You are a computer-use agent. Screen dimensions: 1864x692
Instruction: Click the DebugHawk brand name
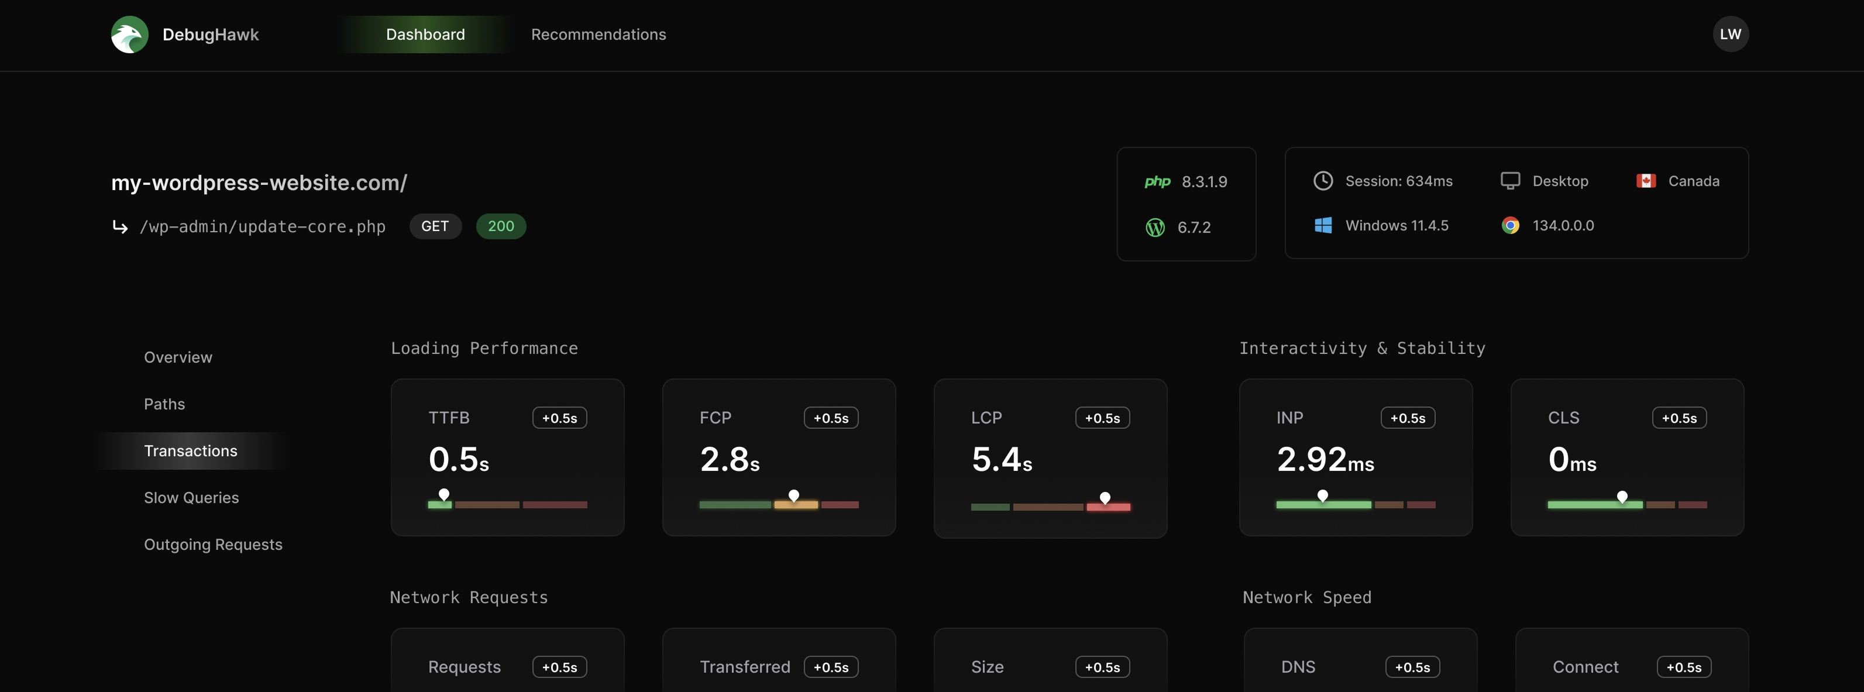[211, 35]
